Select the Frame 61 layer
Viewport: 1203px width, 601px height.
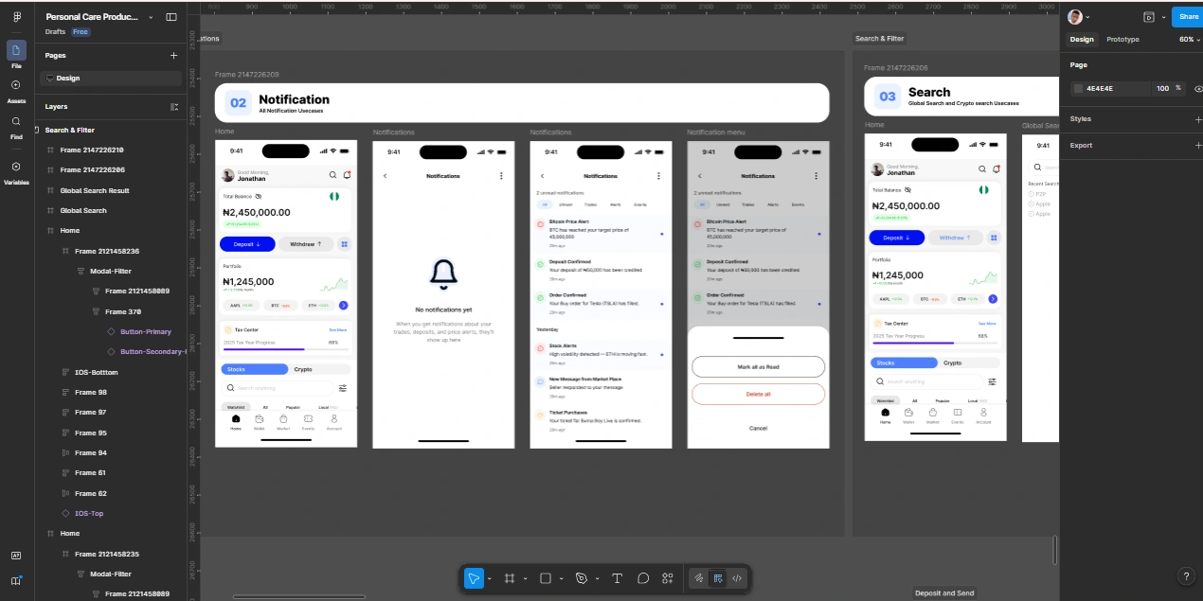[90, 472]
